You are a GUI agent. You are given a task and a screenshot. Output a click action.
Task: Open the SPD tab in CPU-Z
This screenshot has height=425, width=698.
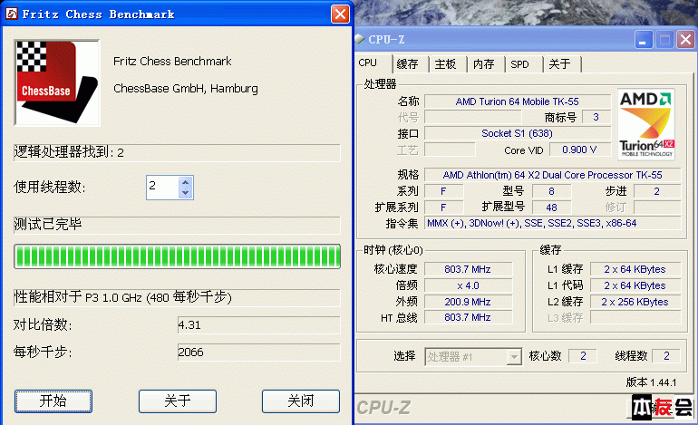pyautogui.click(x=520, y=64)
